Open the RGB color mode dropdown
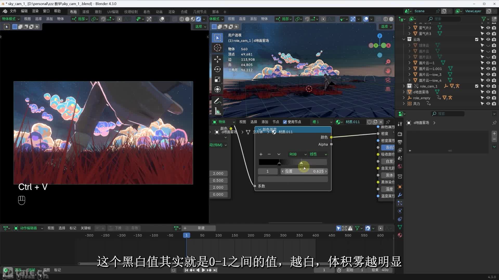 click(298, 154)
